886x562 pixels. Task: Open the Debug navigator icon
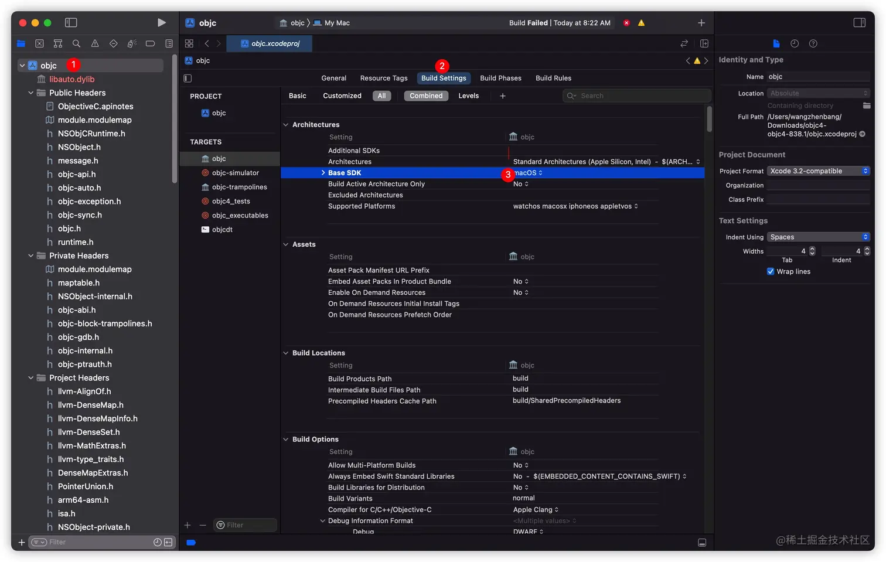point(132,43)
